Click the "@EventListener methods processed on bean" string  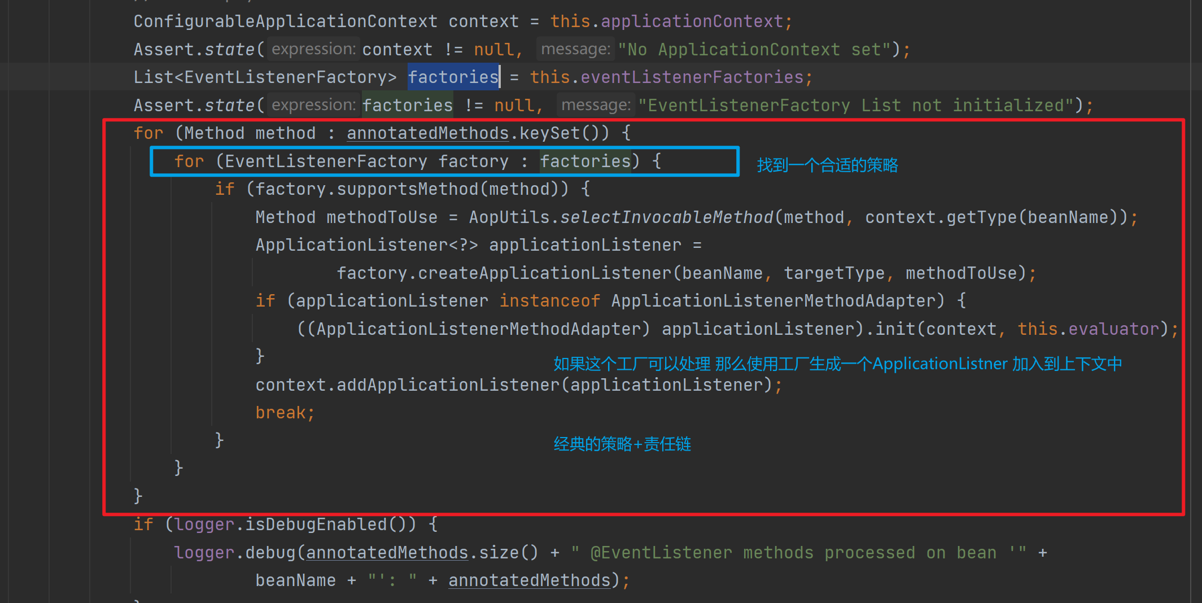(x=799, y=553)
